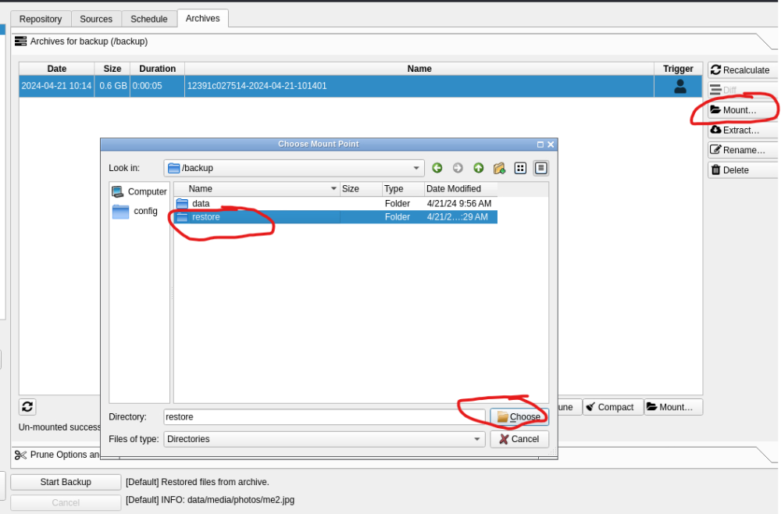This screenshot has width=781, height=514.
Task: Click the Extract button
Action: [x=742, y=130]
